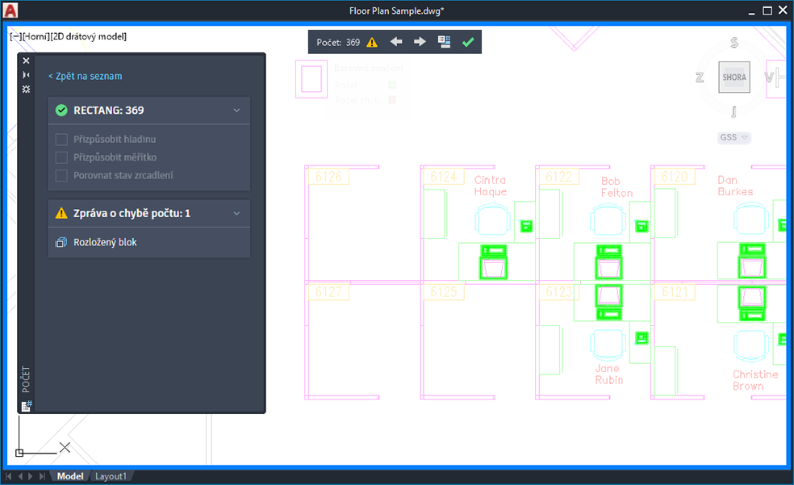Open the Count palette properties gear icon
The image size is (794, 485).
pos(26,89)
